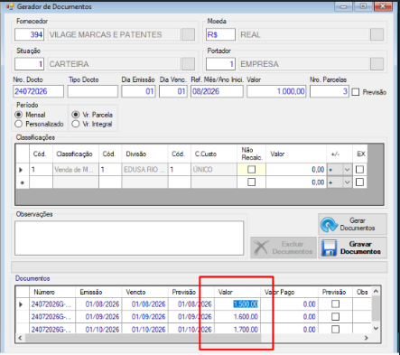Click the Documentos vertical scrollbar thumb

point(376,308)
